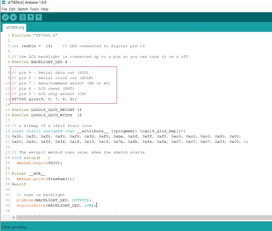Open the Sketch menu
This screenshot has width=272, height=231.
[23, 9]
